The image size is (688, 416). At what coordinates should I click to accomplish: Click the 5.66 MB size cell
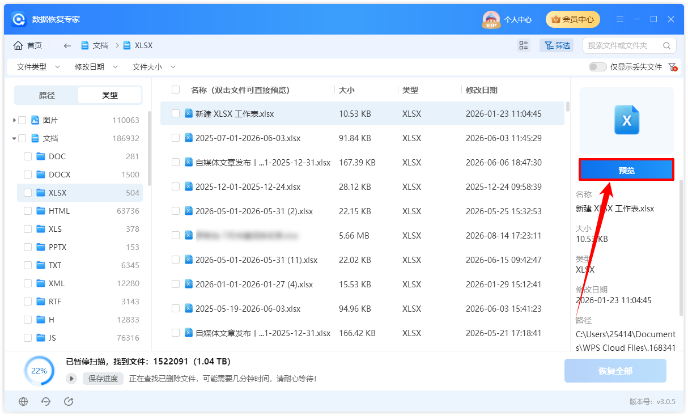355,235
